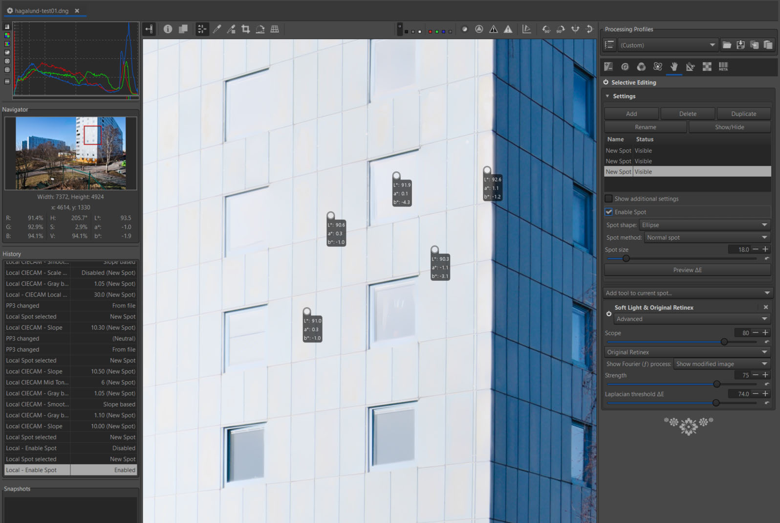Select the Straighten rotation tool
Viewport: 780px width, 523px height.
pyautogui.click(x=260, y=29)
